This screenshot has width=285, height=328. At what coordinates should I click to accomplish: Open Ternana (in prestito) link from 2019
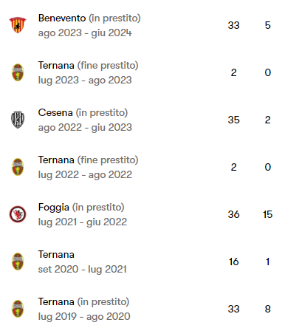[83, 302]
